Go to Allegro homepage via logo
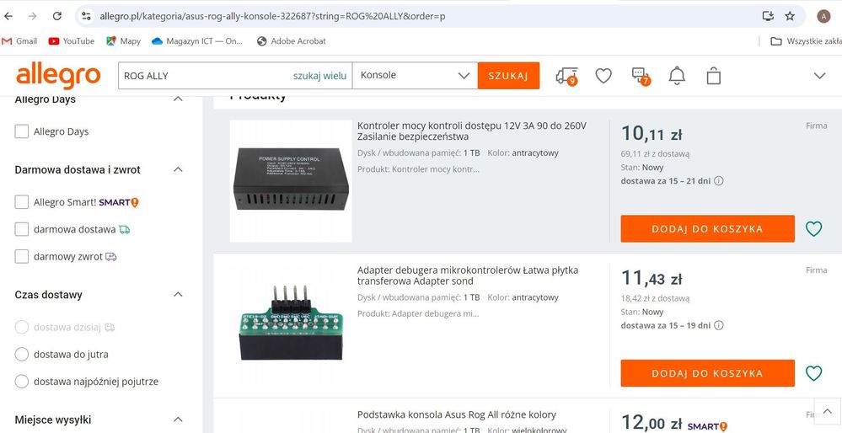 click(58, 76)
